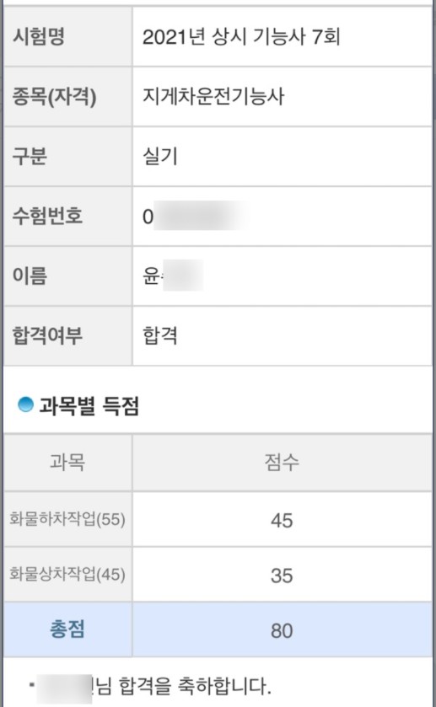Image resolution: width=436 pixels, height=707 pixels.
Task: Select the 합격여부 label cell
Action: pos(68,335)
